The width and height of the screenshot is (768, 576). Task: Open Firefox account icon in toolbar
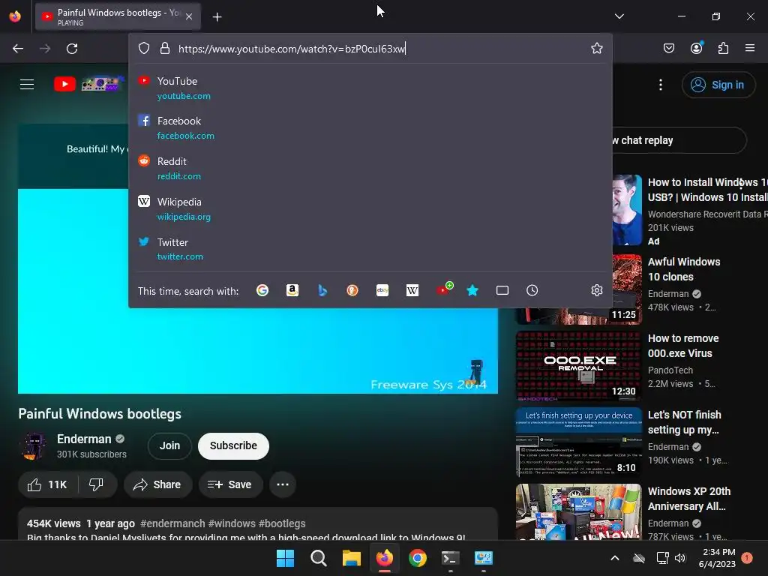[x=696, y=48]
